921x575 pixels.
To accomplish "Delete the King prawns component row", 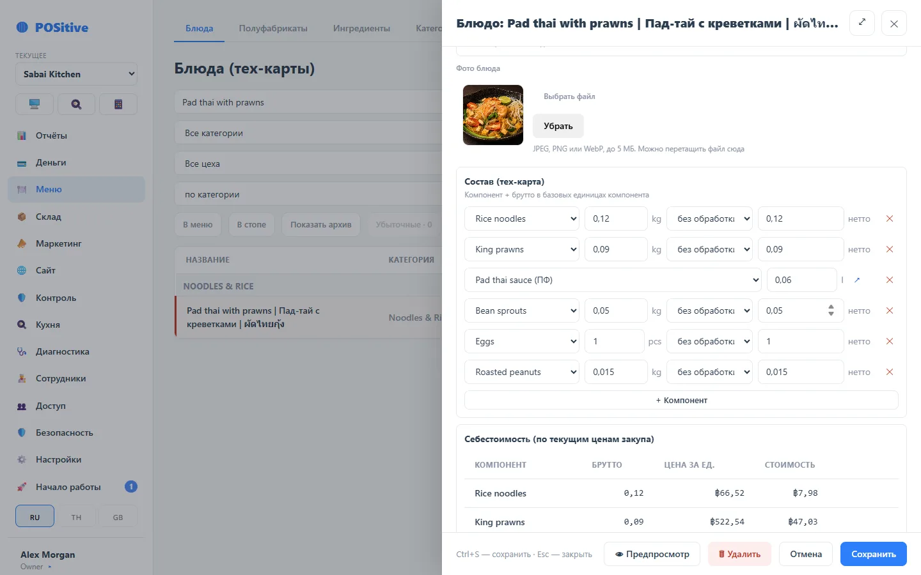I will pos(889,249).
